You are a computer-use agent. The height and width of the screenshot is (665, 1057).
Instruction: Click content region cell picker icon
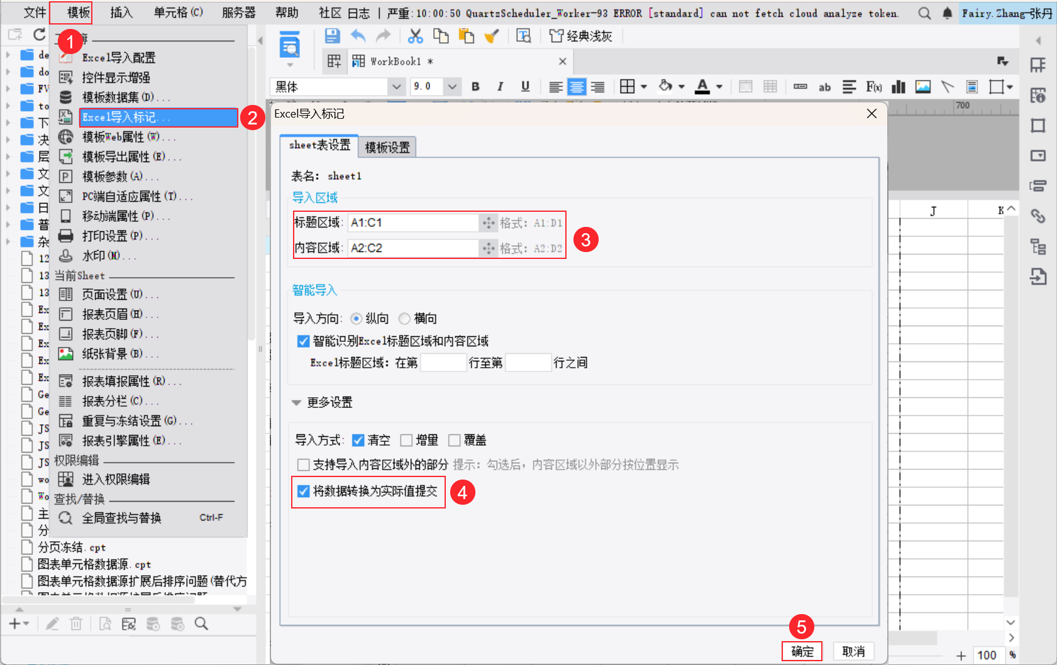pos(488,248)
